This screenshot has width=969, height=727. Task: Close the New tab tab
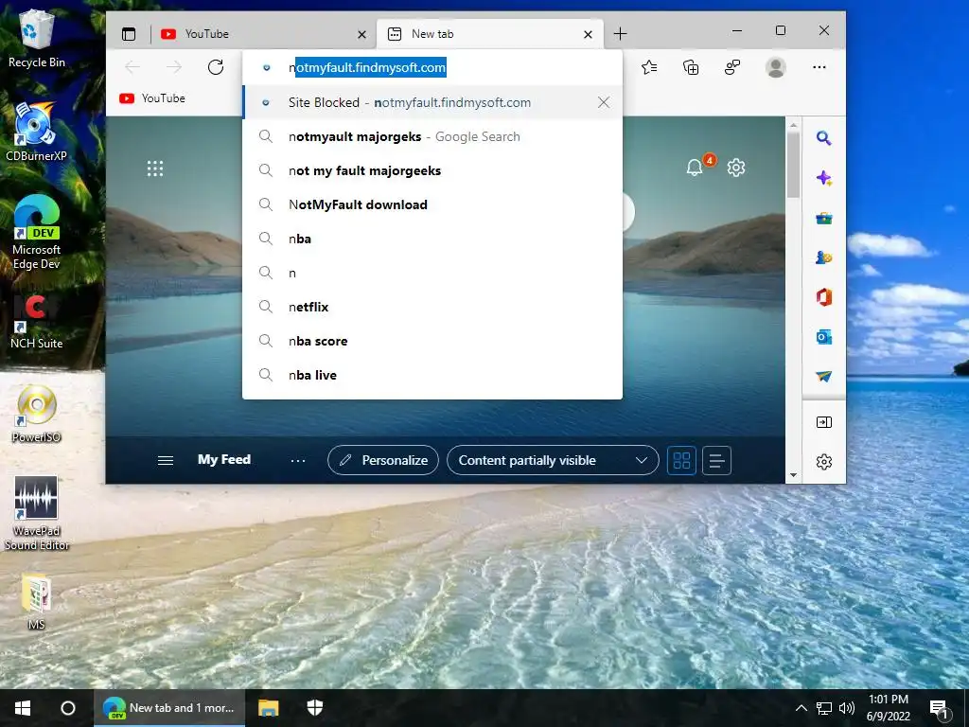(589, 35)
